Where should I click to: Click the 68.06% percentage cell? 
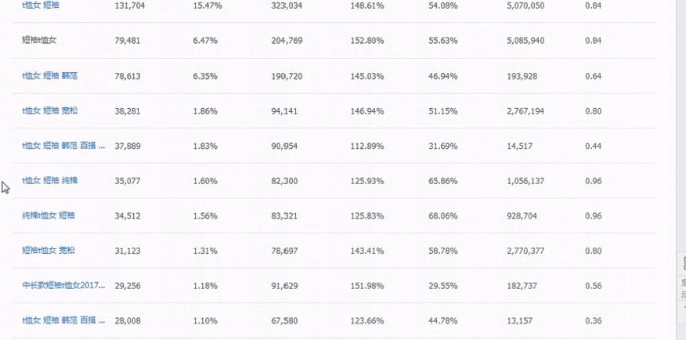442,215
